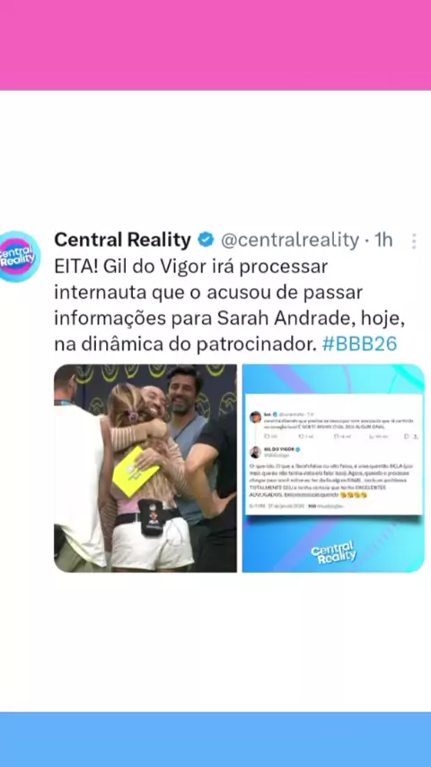The height and width of the screenshot is (767, 431).
Task: Click the yellow card in the photo
Action: (x=135, y=471)
